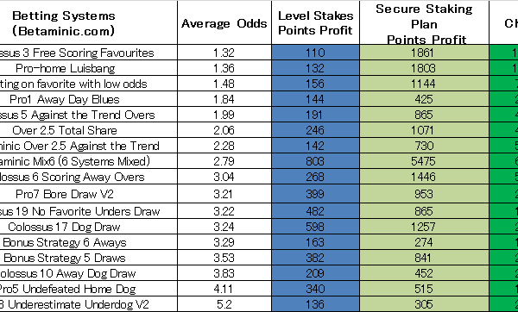Screen dimensions: 518x312
Task: Click the Bonus Strategy 5 Draws cell
Action: point(89,258)
